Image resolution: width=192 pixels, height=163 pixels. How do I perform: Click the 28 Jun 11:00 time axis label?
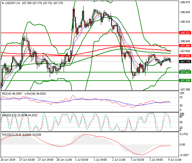pos(64,160)
